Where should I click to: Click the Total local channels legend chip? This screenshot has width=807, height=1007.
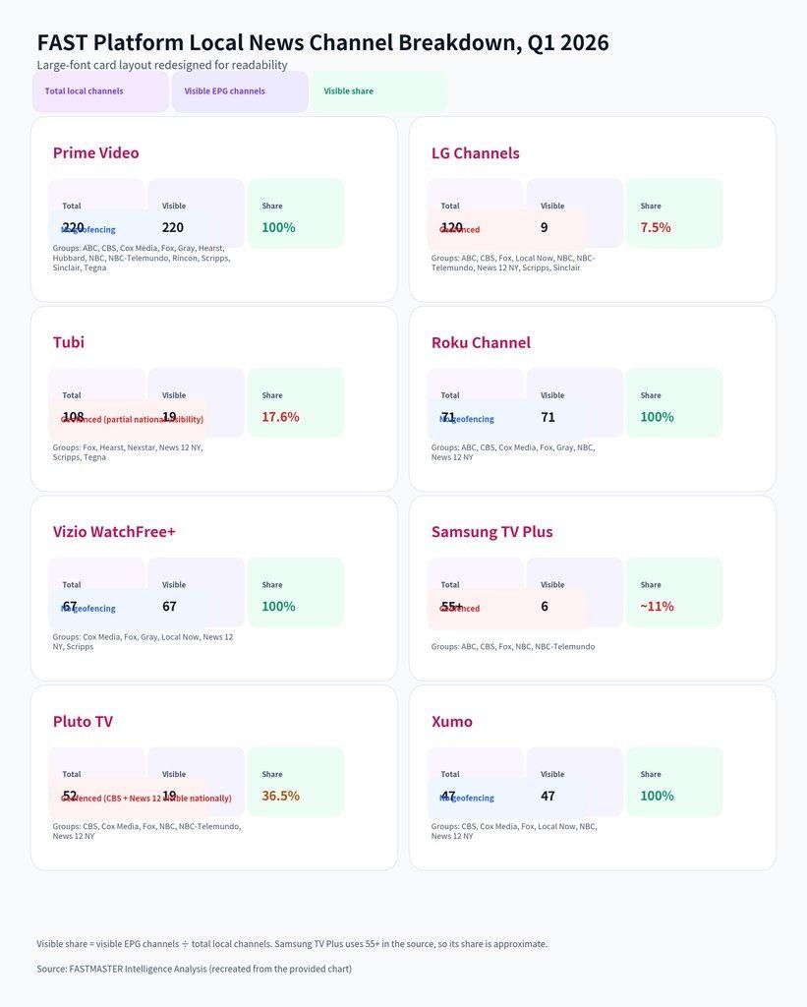(99, 91)
